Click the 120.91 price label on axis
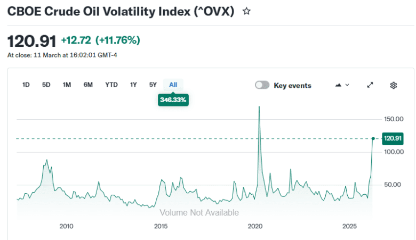The image size is (416, 240). [392, 138]
